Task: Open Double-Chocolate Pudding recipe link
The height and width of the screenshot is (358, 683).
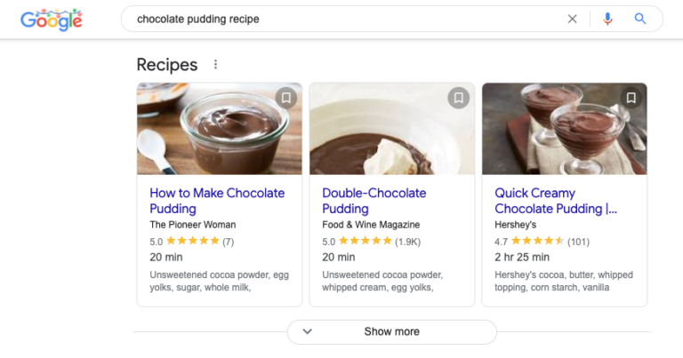Action: 374,201
